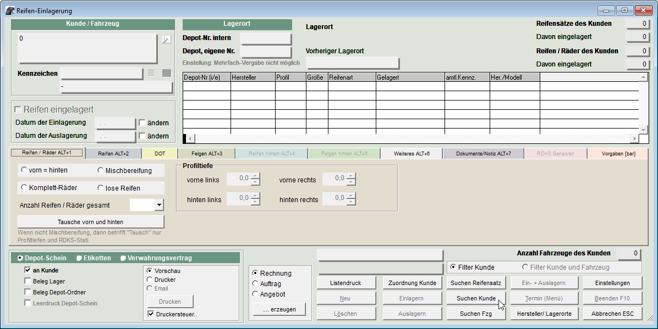Select the Etiketten radio option
Viewport: 658px width, 329px height.
(x=79, y=258)
